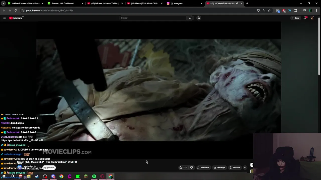Viewport: 321px width, 180px height.
Task: Open Spotify from the taskbar
Action: [x=94, y=176]
